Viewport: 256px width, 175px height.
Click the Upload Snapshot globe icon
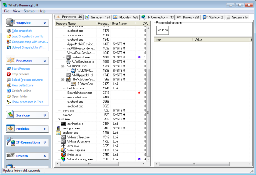9,47
